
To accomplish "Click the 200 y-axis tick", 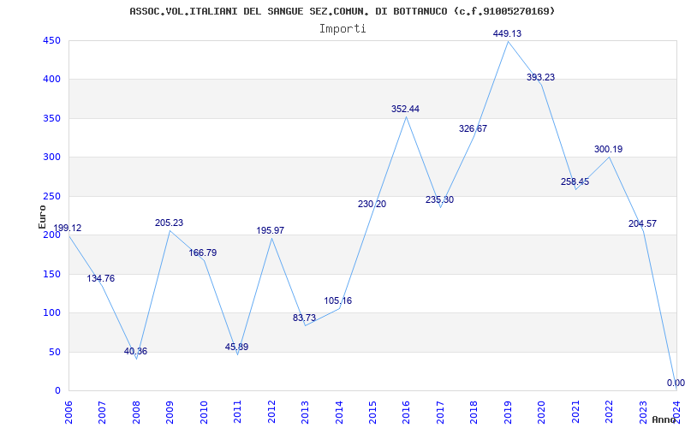I will pos(51,235).
